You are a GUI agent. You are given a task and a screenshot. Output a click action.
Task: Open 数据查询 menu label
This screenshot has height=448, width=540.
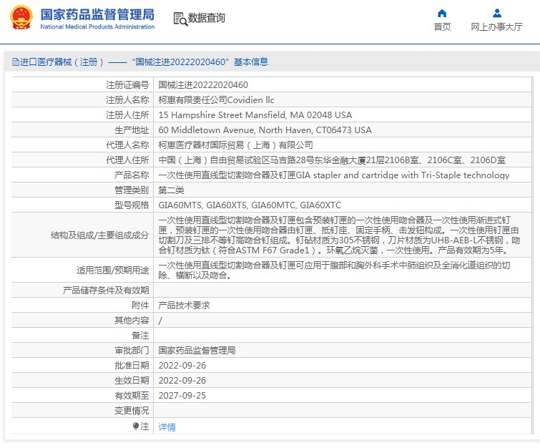coord(206,18)
